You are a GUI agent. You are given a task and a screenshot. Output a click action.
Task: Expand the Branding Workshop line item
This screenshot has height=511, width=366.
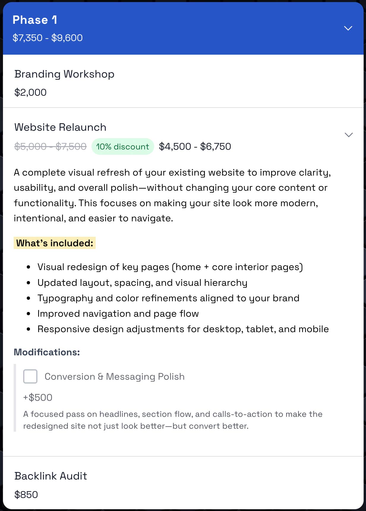[x=64, y=74]
